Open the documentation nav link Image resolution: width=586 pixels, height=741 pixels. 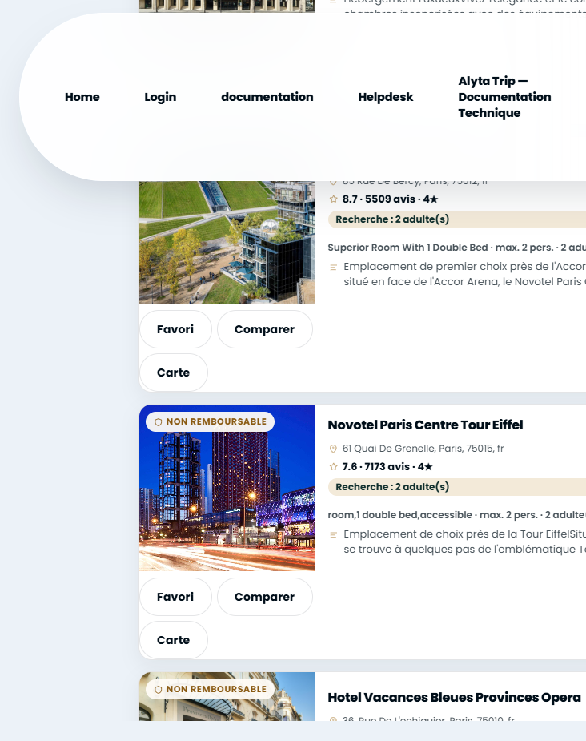click(267, 97)
